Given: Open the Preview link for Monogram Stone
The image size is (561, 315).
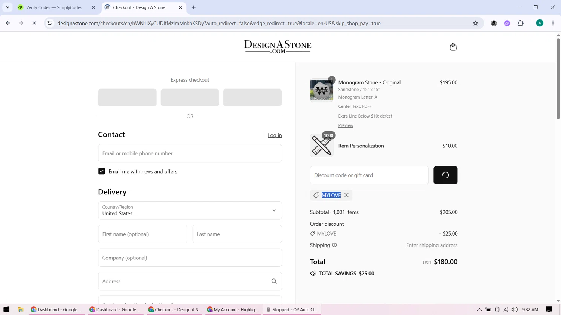Looking at the screenshot, I should [346, 125].
